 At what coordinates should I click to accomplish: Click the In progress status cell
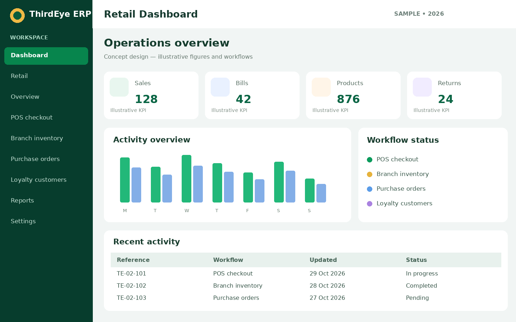tap(422, 273)
